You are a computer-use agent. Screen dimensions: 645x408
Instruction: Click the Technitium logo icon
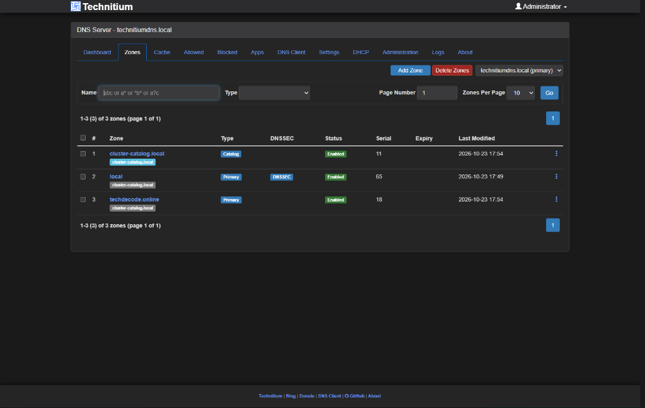click(x=76, y=6)
